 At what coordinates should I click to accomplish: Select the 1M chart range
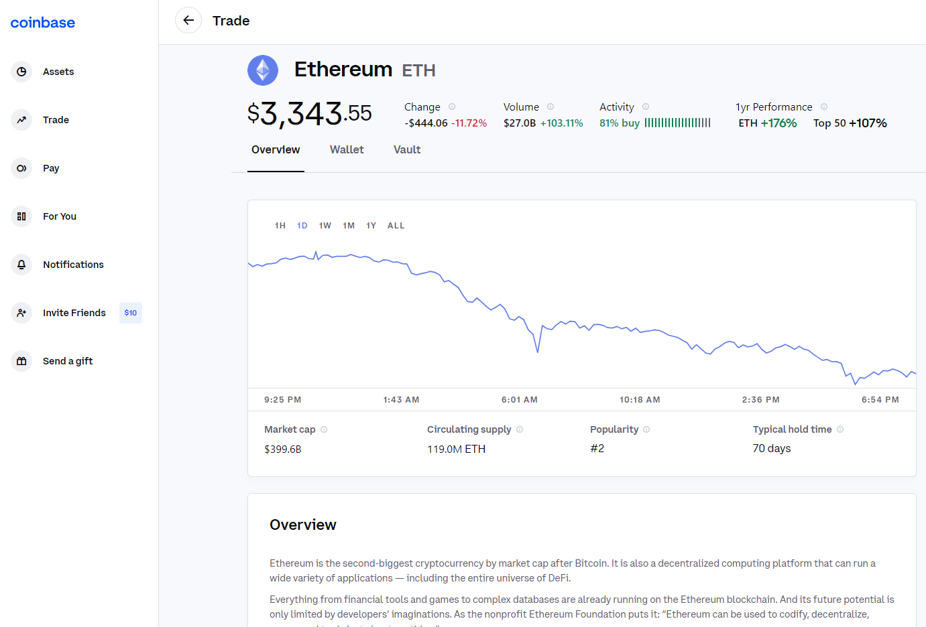[x=349, y=226]
